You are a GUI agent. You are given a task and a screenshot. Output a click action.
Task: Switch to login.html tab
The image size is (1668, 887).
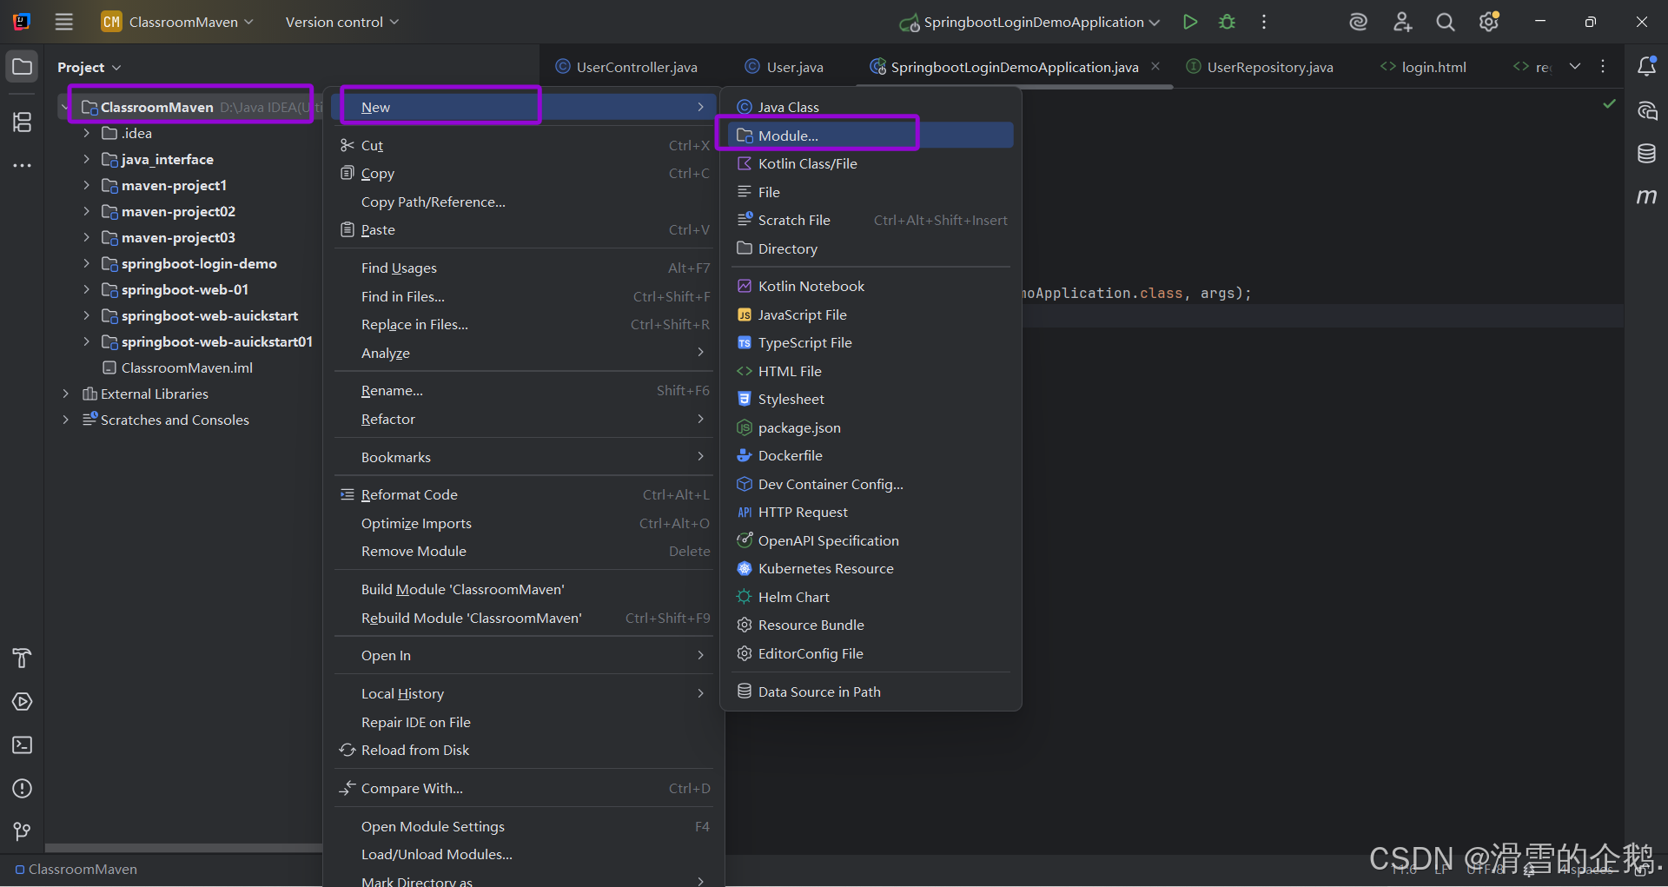tap(1424, 67)
